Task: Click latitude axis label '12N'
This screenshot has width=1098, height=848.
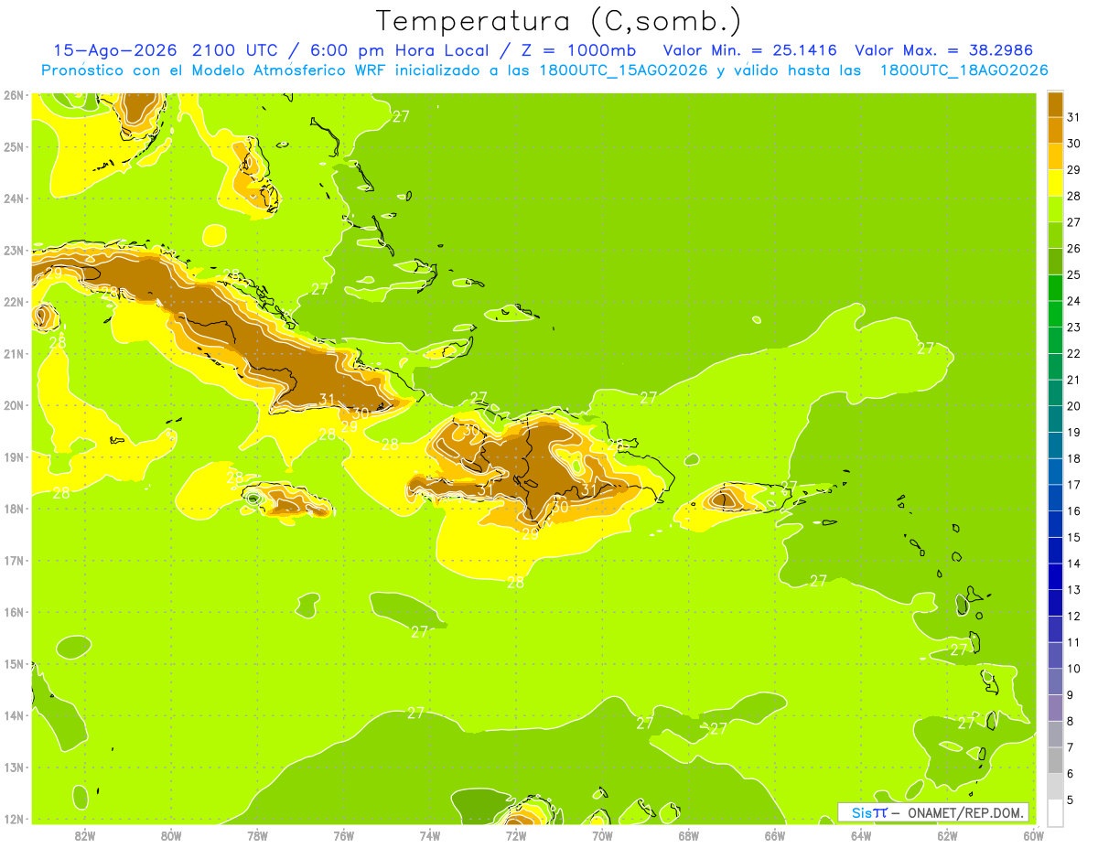Action: click(x=13, y=819)
